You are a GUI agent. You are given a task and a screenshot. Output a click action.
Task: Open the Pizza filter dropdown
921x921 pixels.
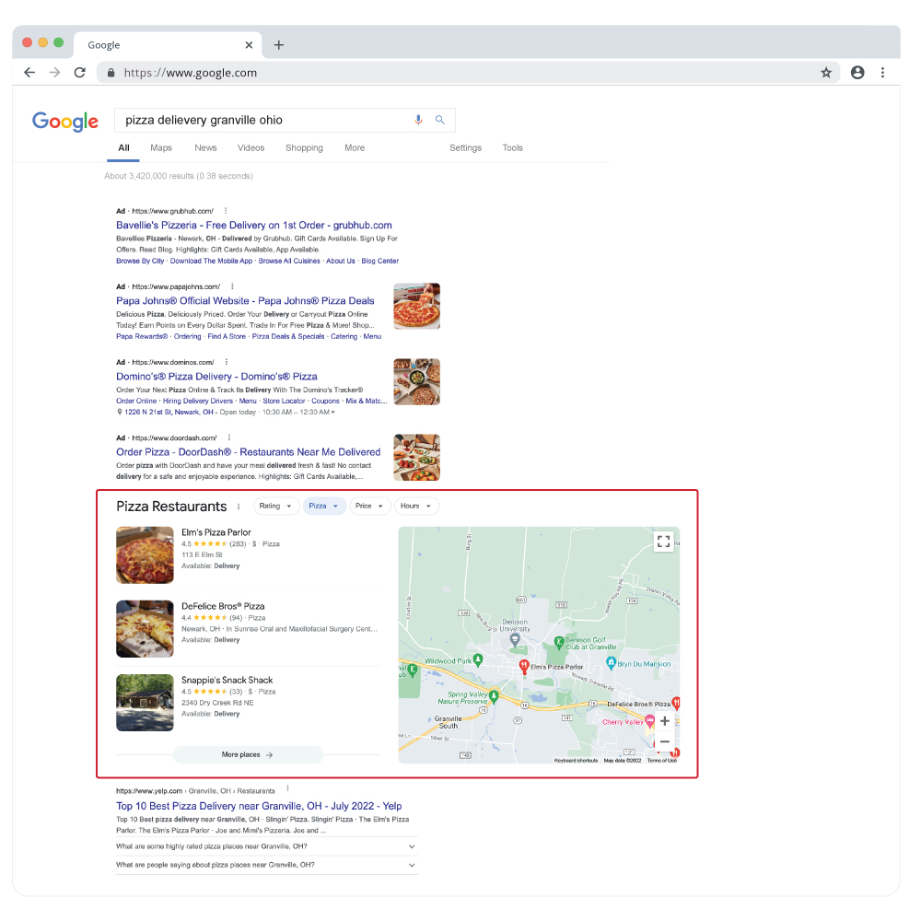(x=324, y=506)
